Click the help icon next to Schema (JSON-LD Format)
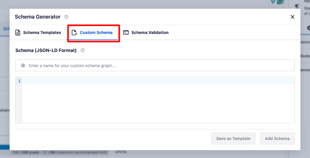The height and width of the screenshot is (158, 310). 83,50
